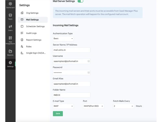
Task: Click the Email Alias input field
Action: 72,84
